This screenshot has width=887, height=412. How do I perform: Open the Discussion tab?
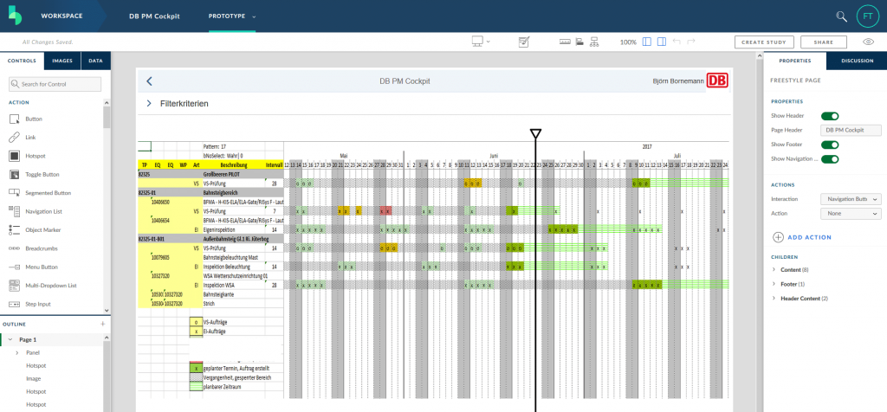856,61
